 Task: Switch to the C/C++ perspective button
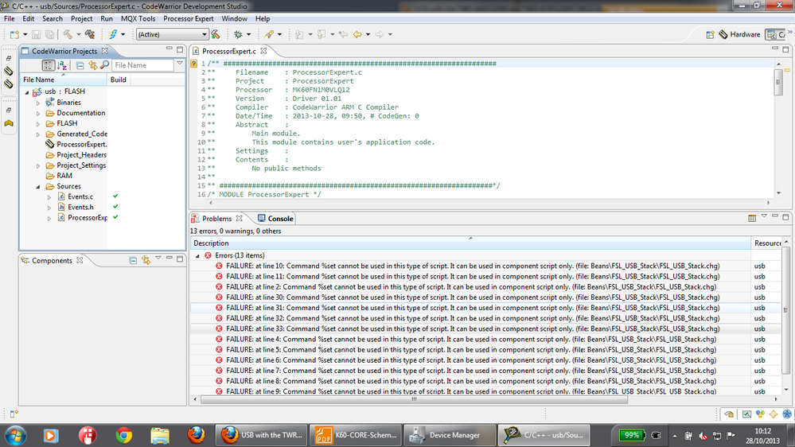[776, 34]
